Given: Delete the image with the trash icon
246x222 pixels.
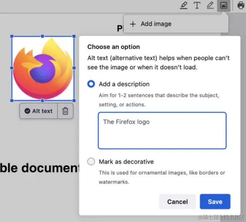Looking at the screenshot, I should click(x=66, y=111).
